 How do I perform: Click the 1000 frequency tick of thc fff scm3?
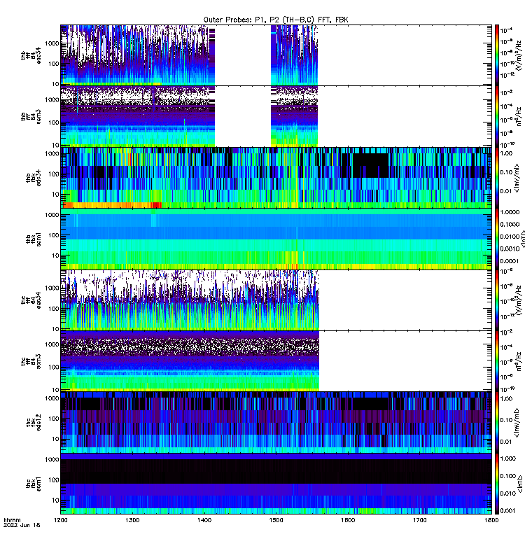click(x=51, y=344)
